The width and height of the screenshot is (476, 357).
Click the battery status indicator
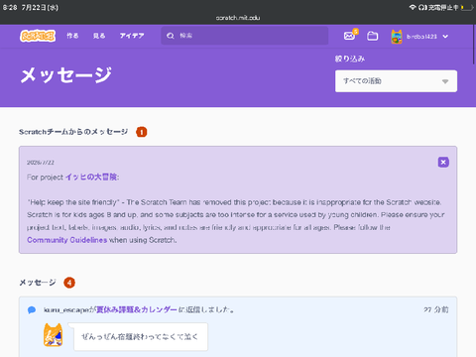click(467, 7)
